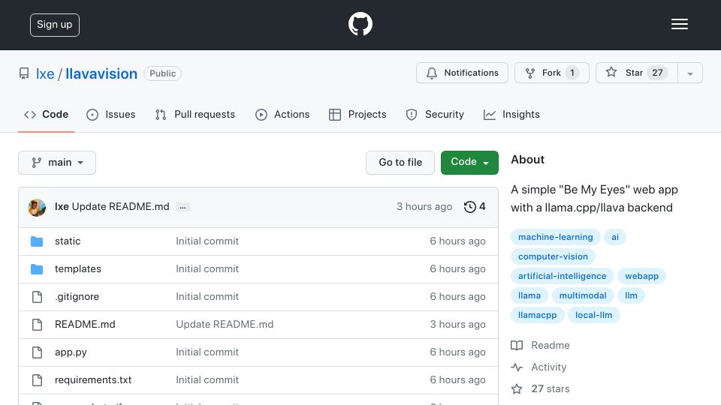Click the ai topic tag
The image size is (721, 405).
click(615, 237)
